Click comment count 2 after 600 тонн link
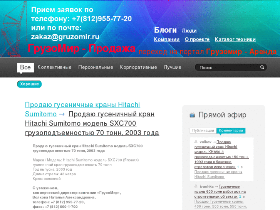Image resolution: width=280 pixels, height=210 pixels. 240,197
